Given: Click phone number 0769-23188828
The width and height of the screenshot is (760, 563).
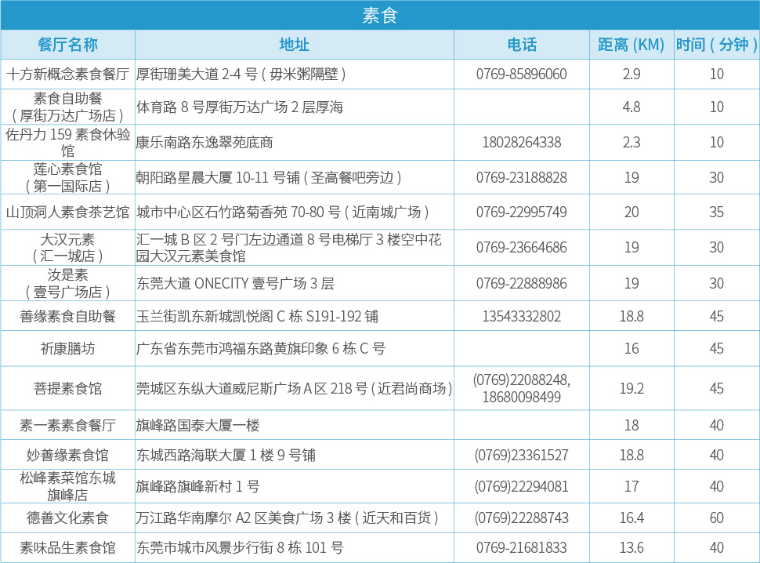Looking at the screenshot, I should 522,177.
